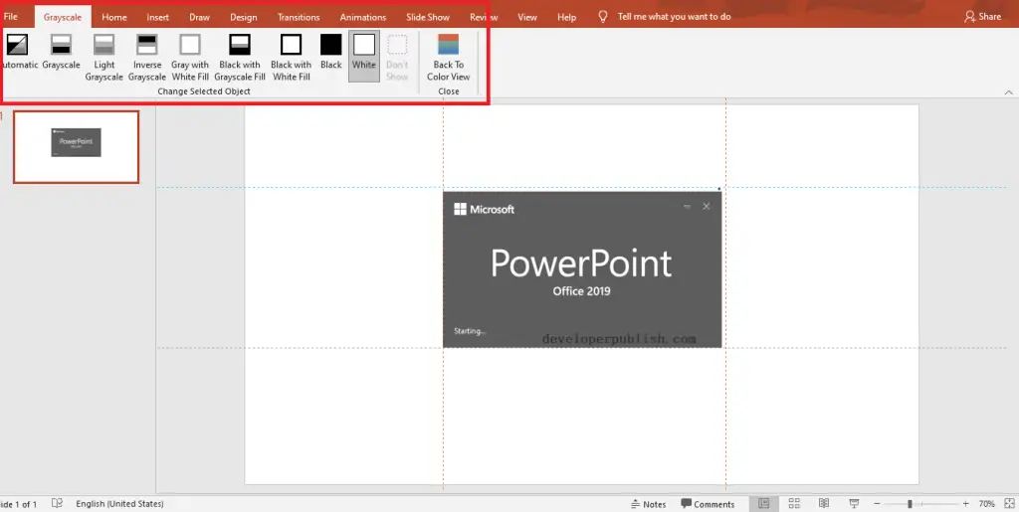1019x512 pixels.
Task: Set the selected object to Black
Action: (x=330, y=52)
